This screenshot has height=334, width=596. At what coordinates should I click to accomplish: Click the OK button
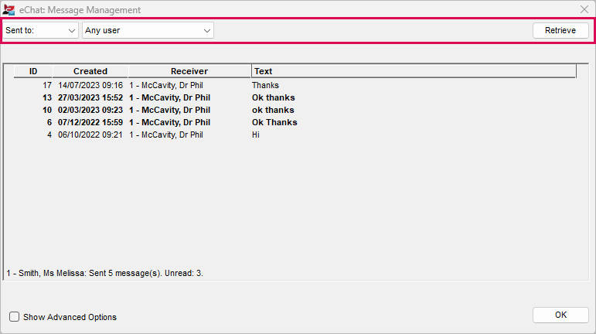(x=560, y=315)
